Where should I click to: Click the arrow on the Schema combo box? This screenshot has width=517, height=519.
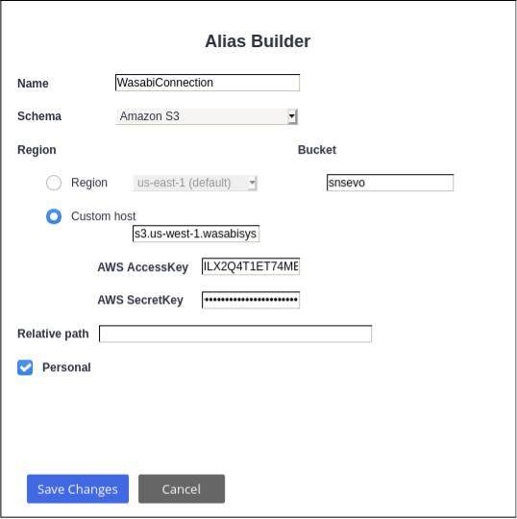click(291, 116)
